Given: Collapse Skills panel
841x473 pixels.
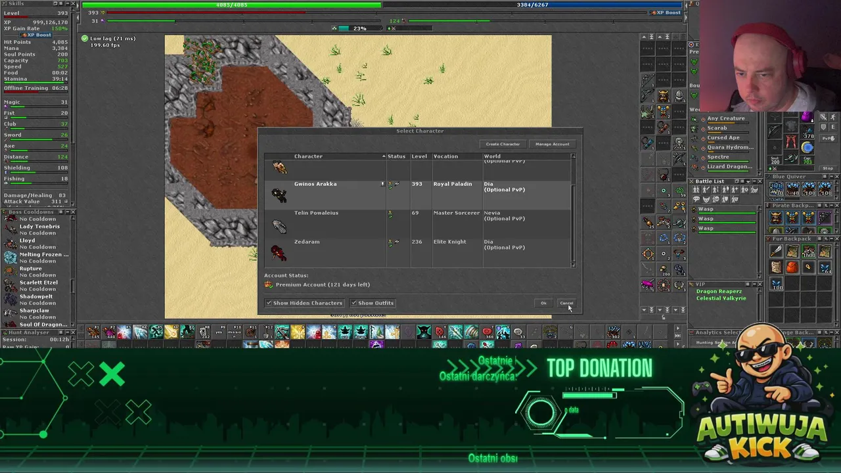Looking at the screenshot, I should [x=66, y=4].
